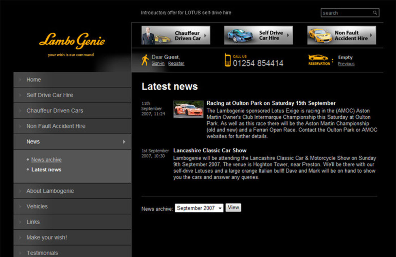This screenshot has width=396, height=257.
Task: Focus the search input field
Action: (x=346, y=13)
